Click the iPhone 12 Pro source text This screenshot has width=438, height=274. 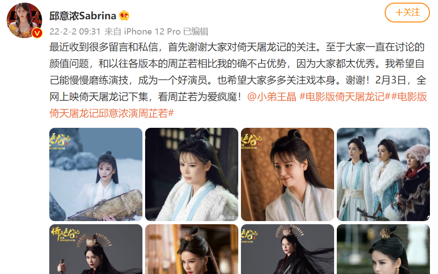(x=152, y=31)
